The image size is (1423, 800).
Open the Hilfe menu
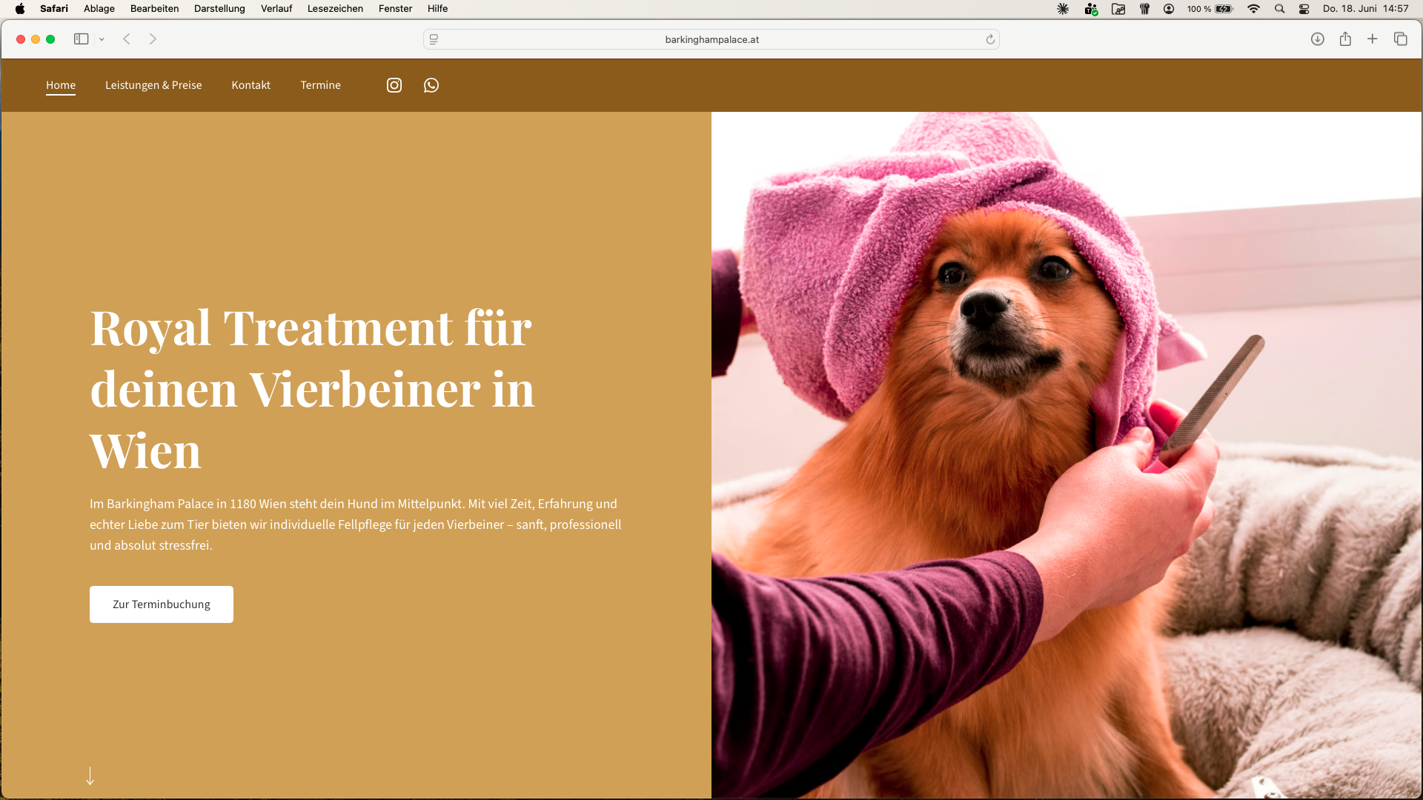pos(437,9)
